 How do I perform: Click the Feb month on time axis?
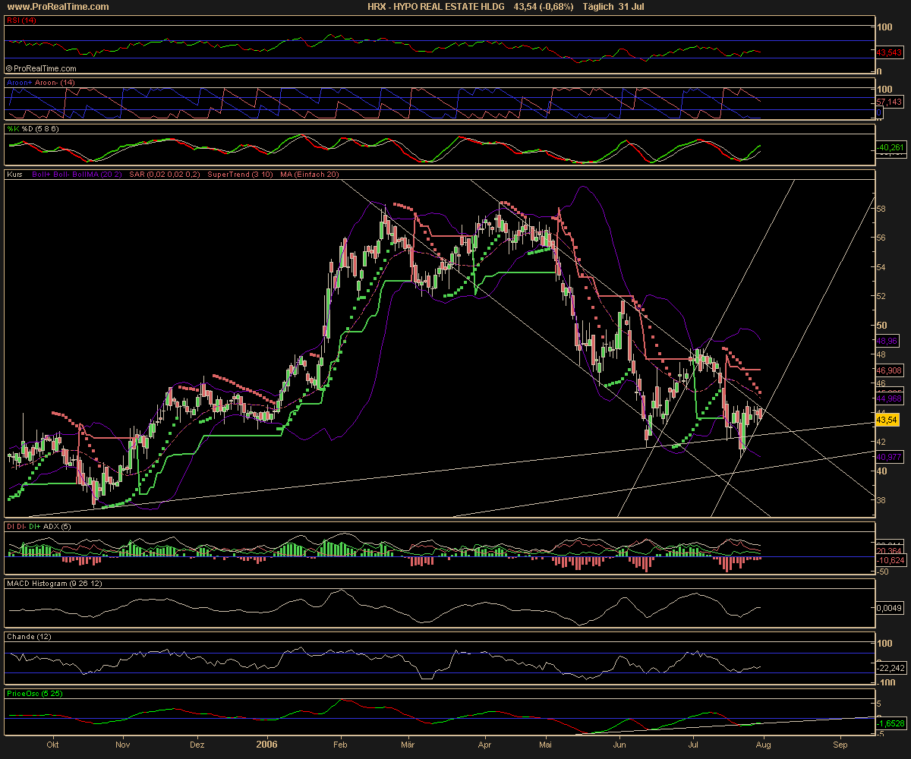(x=340, y=745)
